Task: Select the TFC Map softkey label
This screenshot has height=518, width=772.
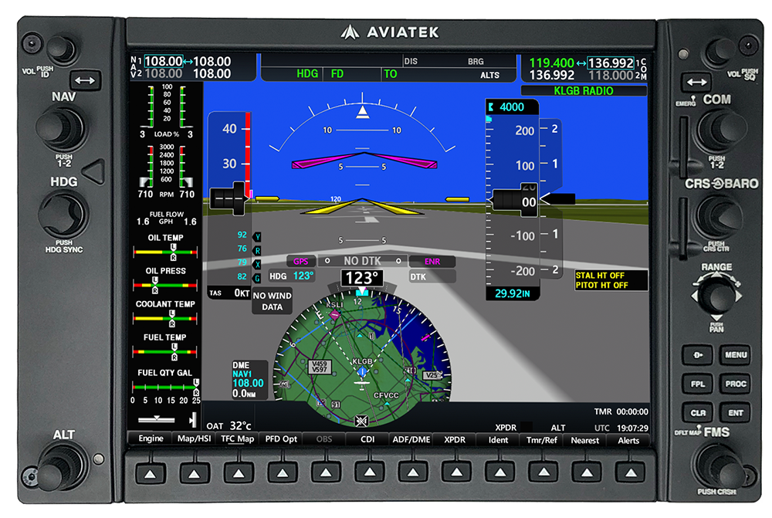Action: tap(237, 438)
